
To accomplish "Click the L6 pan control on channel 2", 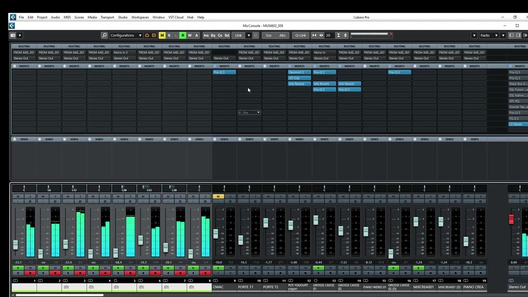I will click(x=49, y=189).
